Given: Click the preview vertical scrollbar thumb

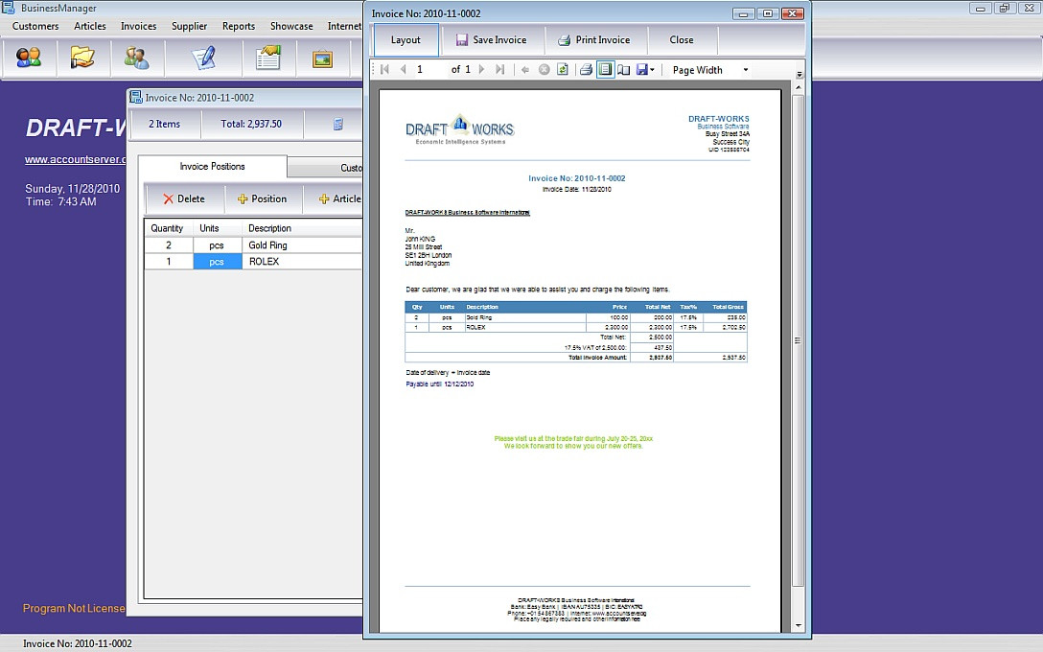Looking at the screenshot, I should point(799,340).
